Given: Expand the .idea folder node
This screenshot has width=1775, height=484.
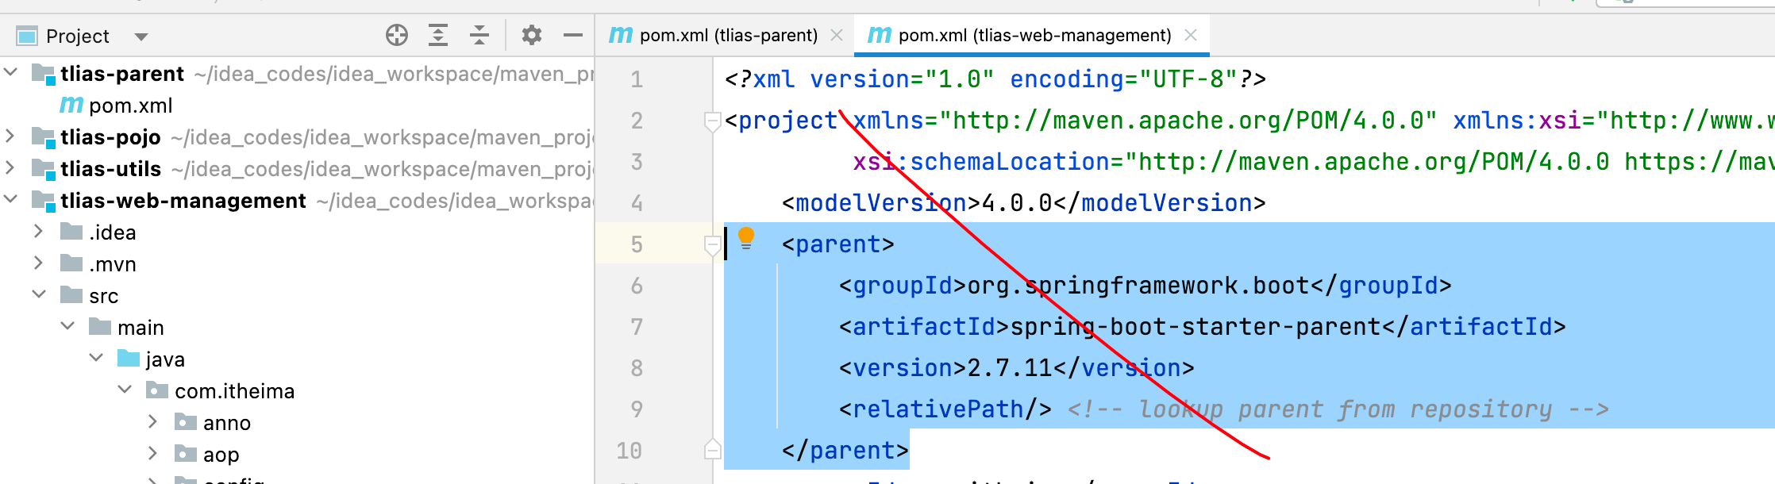Looking at the screenshot, I should click(x=38, y=231).
